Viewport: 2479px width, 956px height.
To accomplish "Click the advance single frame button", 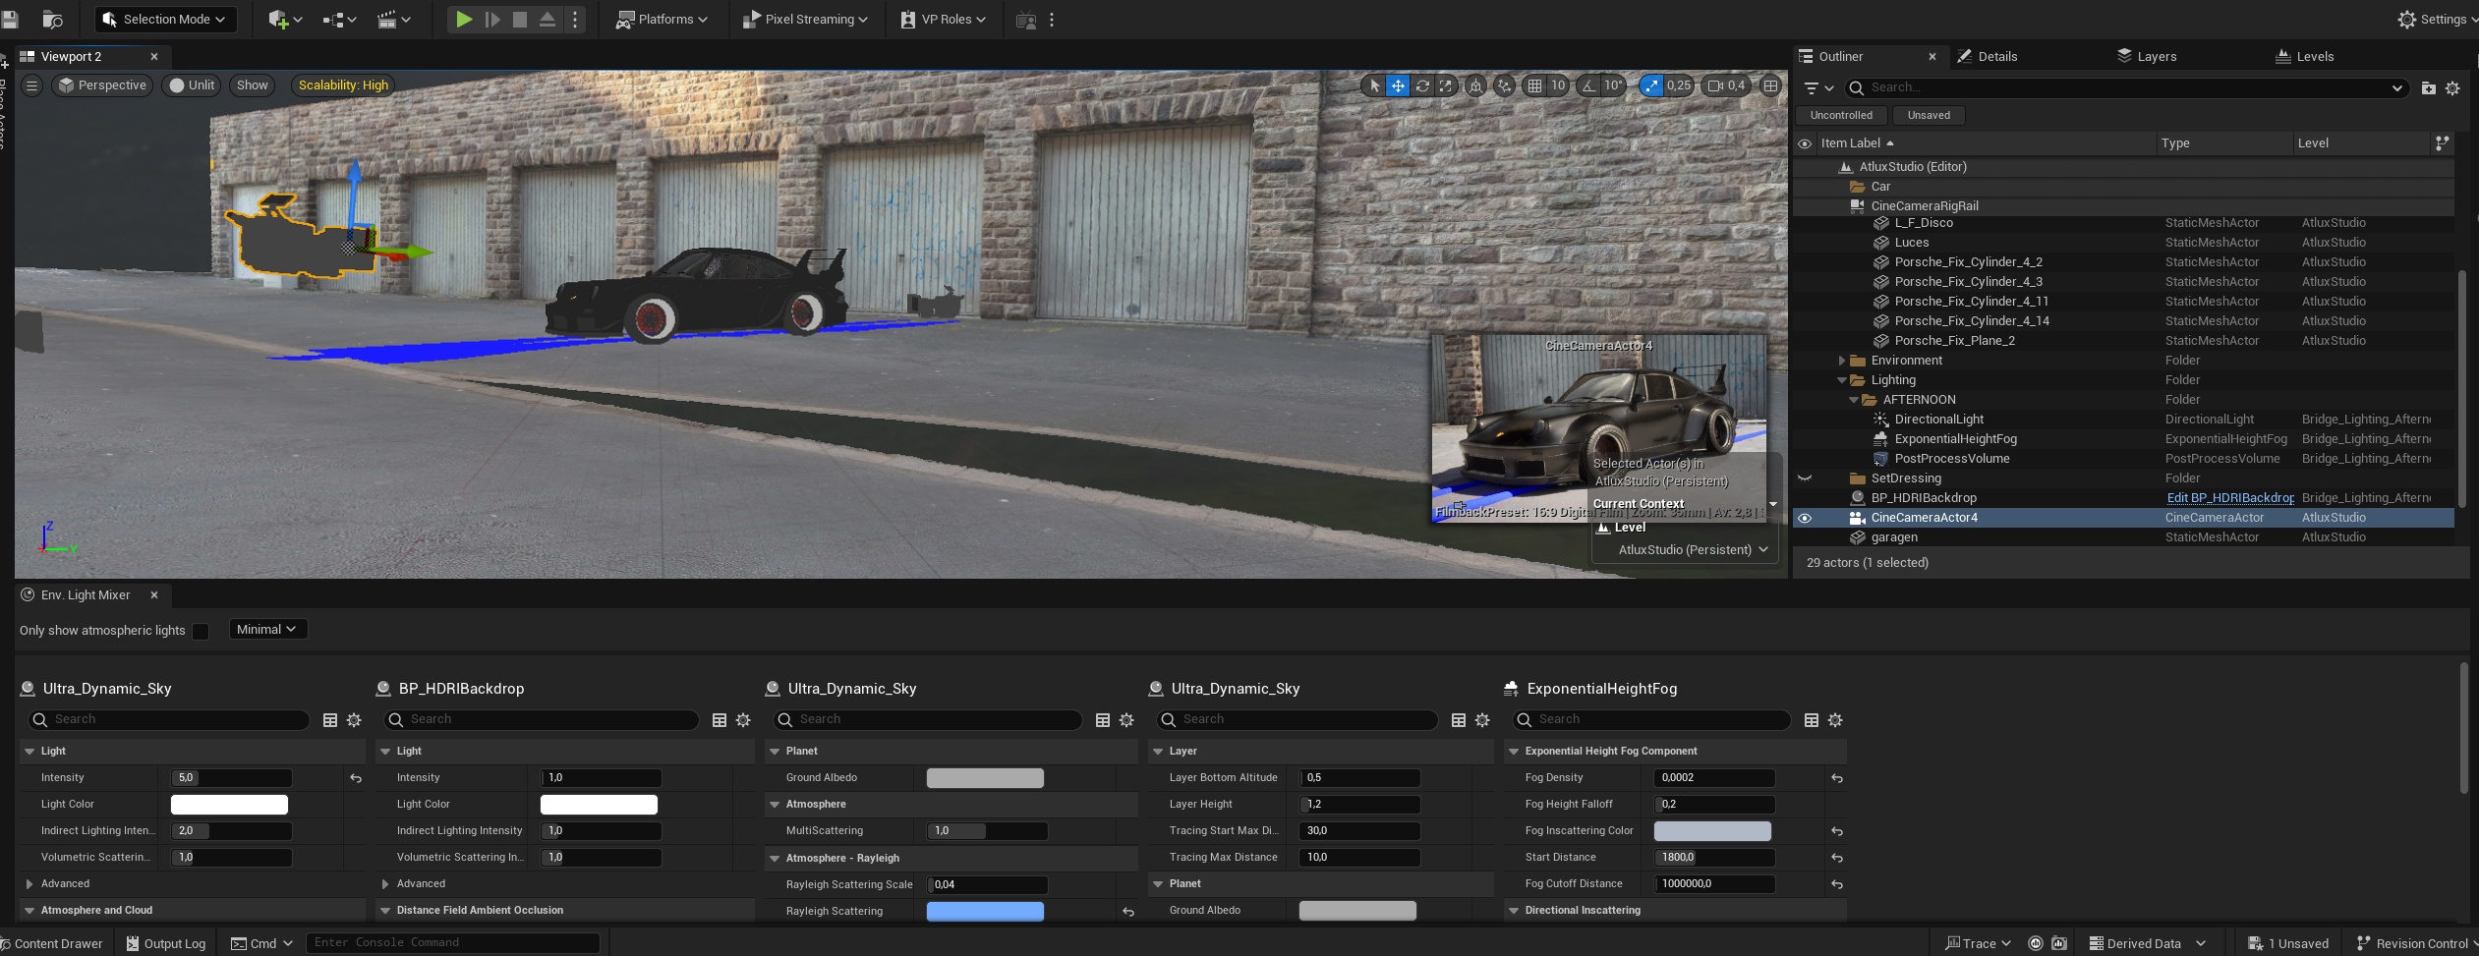I will (x=492, y=19).
